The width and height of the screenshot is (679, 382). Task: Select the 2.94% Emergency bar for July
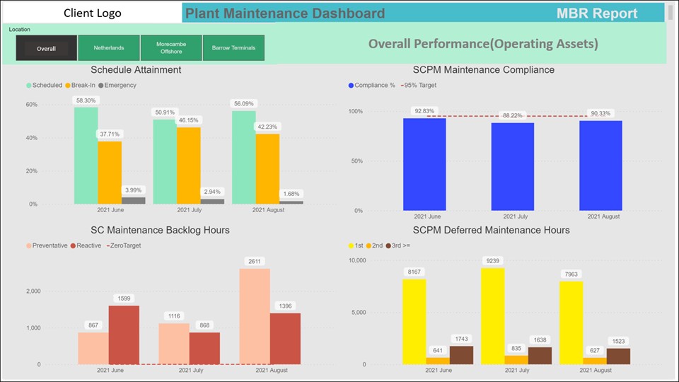click(x=212, y=202)
